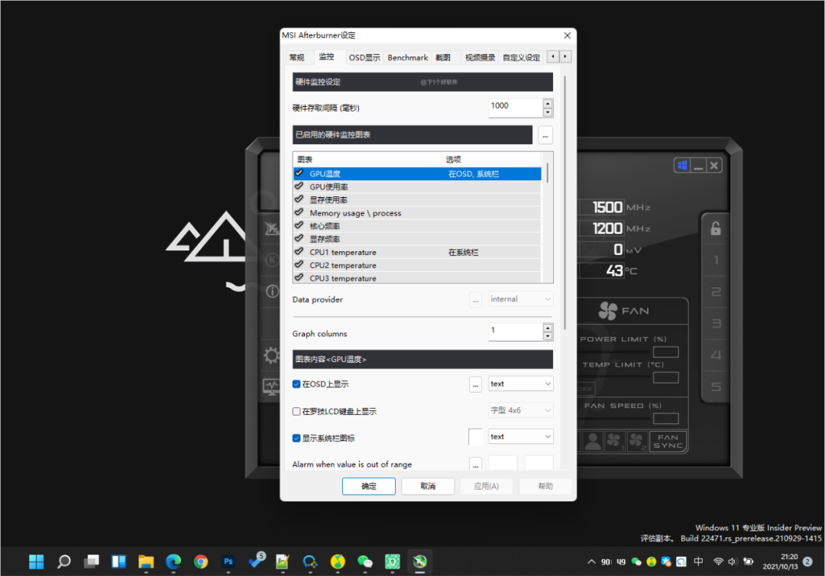The height and width of the screenshot is (576, 825).
Task: Switch to the 视频摄录 tab
Action: click(480, 57)
